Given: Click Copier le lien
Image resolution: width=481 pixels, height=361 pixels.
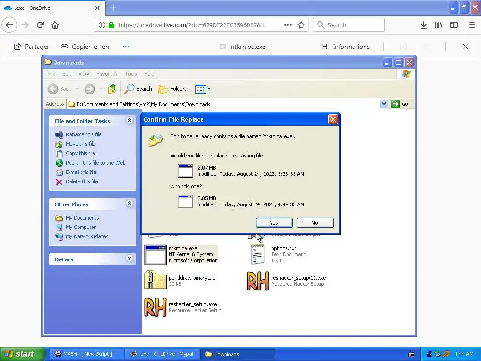Looking at the screenshot, I should 85,47.
